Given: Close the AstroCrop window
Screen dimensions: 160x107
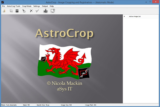Looking at the screenshot, I should click(156, 2).
